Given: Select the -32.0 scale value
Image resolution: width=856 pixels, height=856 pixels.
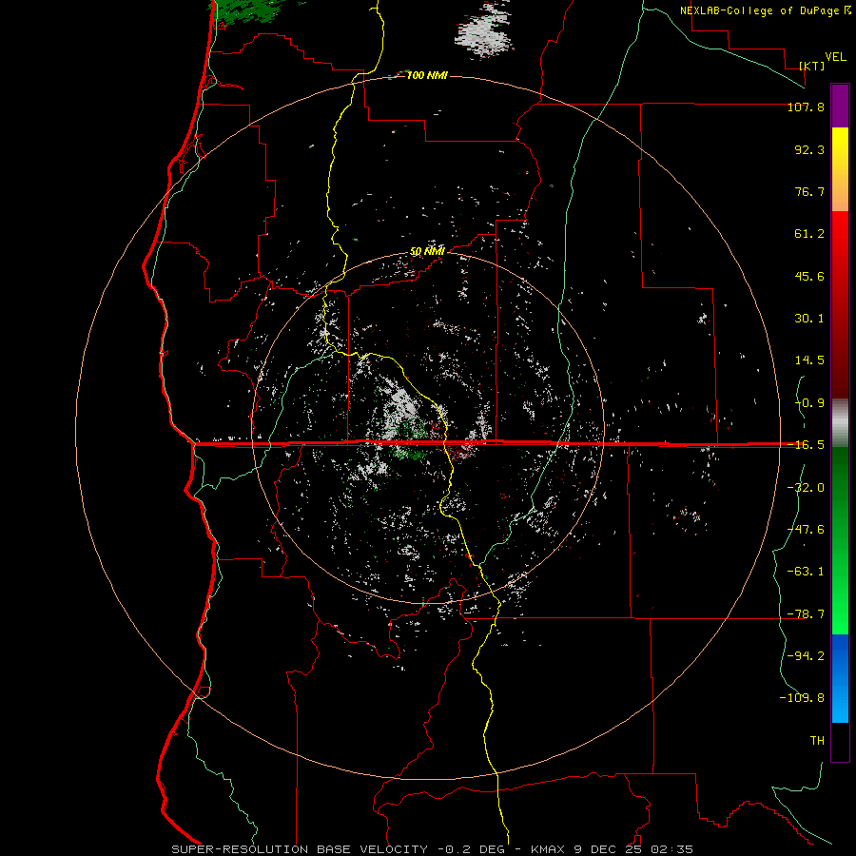Looking at the screenshot, I should point(806,488).
